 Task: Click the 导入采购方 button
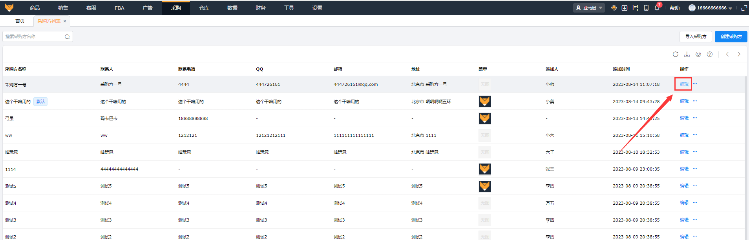(696, 36)
